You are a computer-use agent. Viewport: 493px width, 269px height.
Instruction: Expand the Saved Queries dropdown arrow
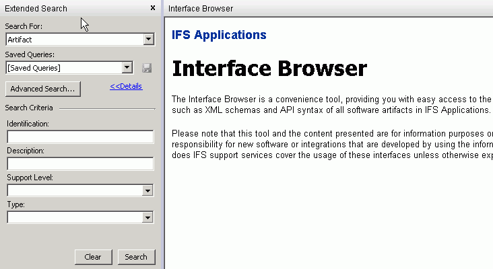click(127, 67)
